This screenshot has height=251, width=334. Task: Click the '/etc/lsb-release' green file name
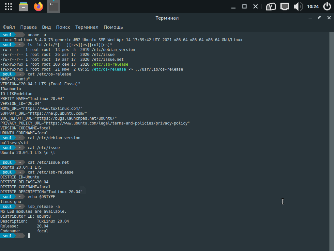coord(110,64)
